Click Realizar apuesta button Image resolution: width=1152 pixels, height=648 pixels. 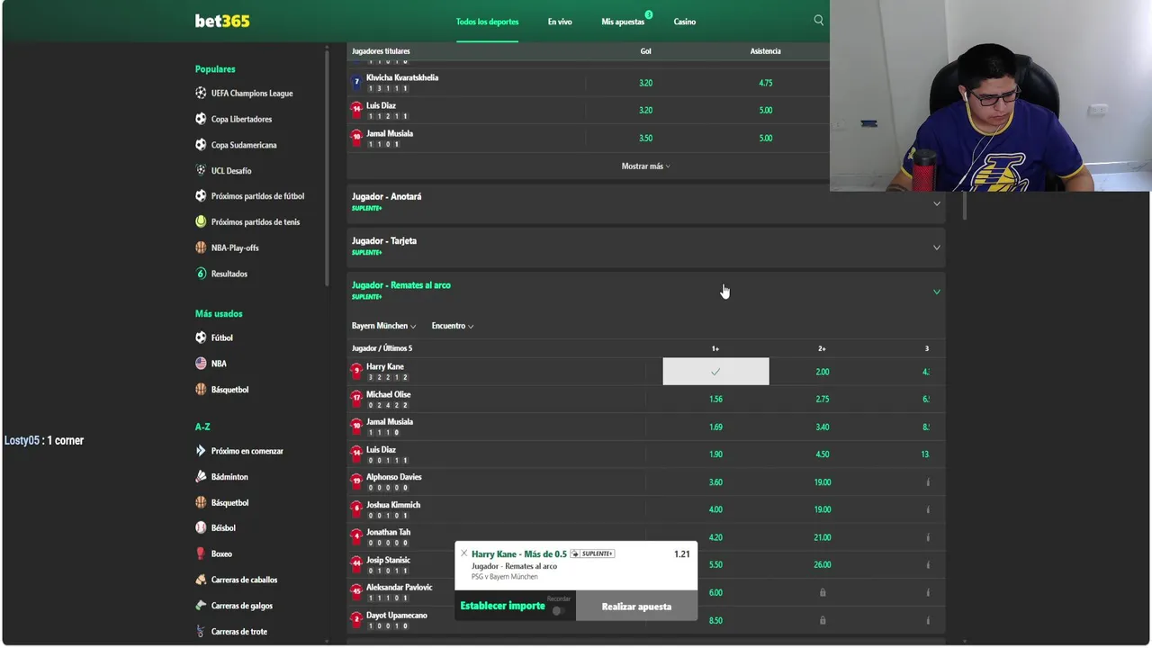(636, 607)
